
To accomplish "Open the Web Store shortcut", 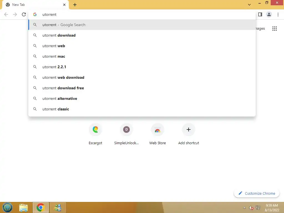I will coord(158,134).
